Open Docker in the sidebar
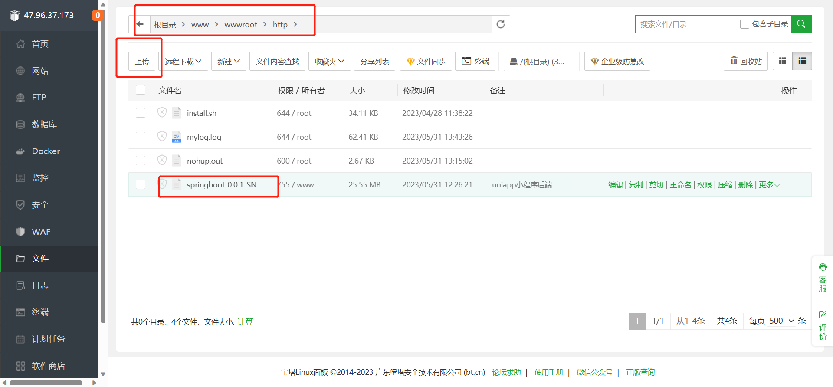Image resolution: width=833 pixels, height=387 pixels. pyautogui.click(x=46, y=151)
